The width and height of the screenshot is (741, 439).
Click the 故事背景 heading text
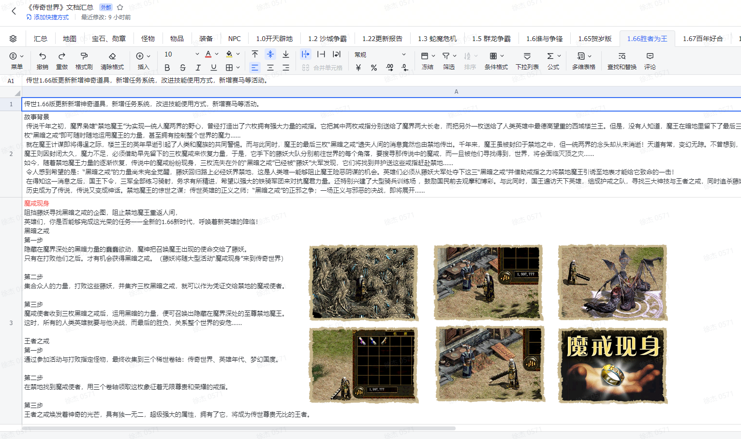coord(37,117)
